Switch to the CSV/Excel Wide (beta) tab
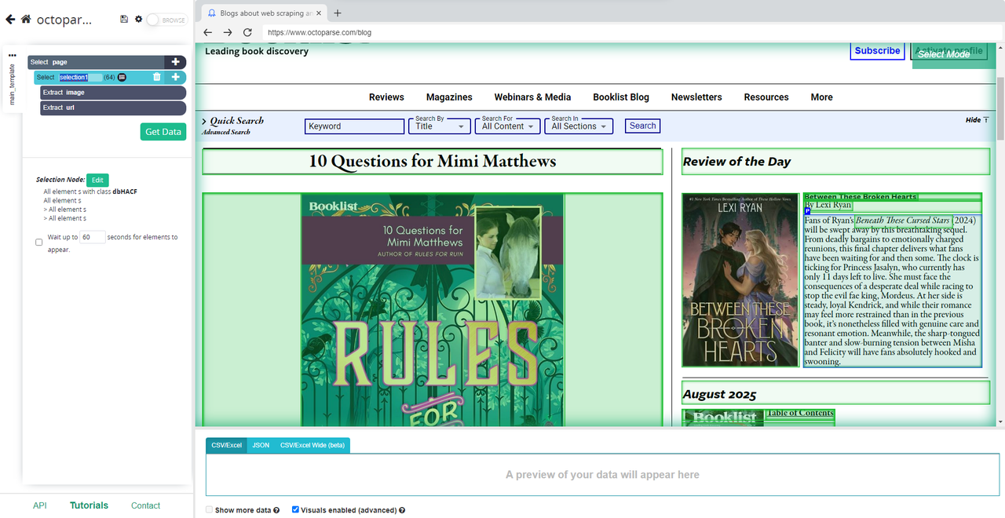The height and width of the screenshot is (518, 1005). pos(312,445)
